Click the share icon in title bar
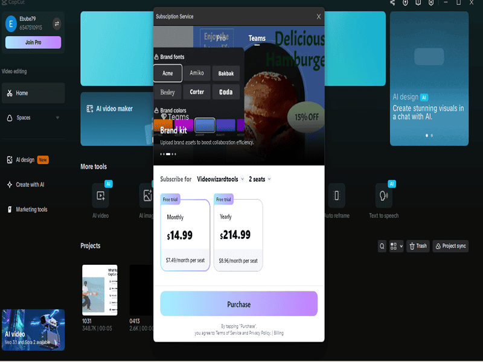 (x=392, y=3)
